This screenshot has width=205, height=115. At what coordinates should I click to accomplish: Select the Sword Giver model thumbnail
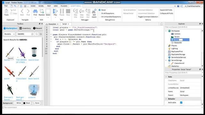point(34,52)
